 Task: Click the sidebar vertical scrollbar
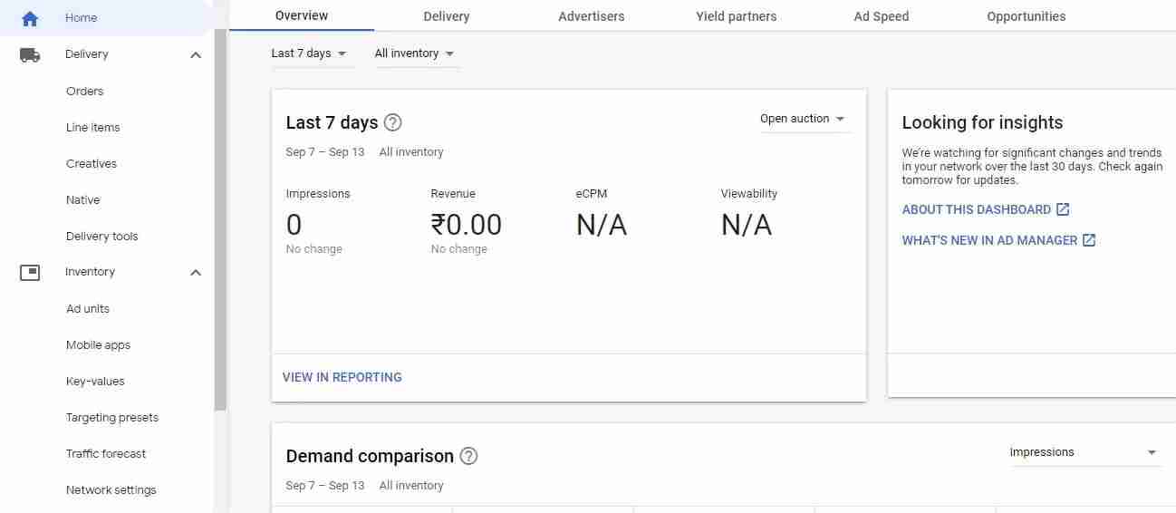220,220
